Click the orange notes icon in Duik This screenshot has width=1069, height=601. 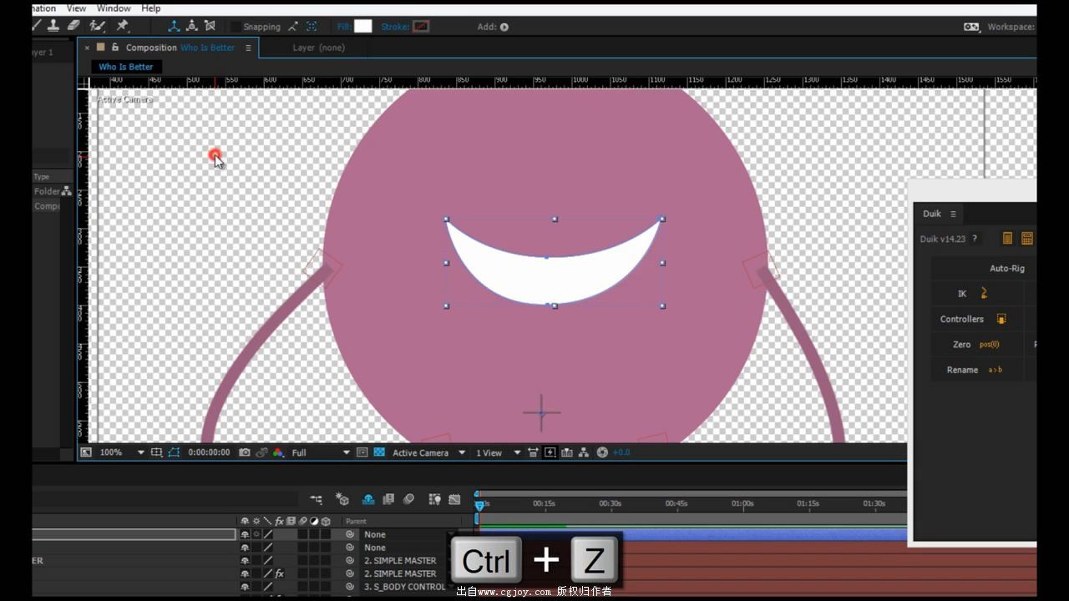point(1007,239)
